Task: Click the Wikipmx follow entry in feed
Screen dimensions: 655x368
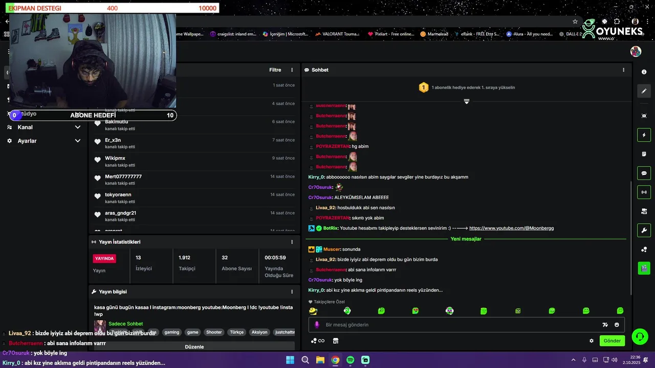Action: (194, 161)
